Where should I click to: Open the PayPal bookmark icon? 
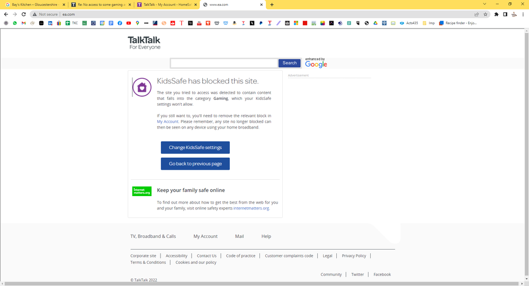(x=261, y=23)
